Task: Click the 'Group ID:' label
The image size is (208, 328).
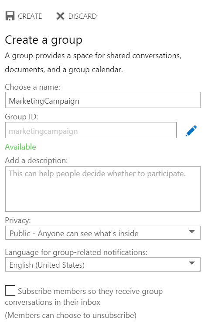Action: click(21, 117)
